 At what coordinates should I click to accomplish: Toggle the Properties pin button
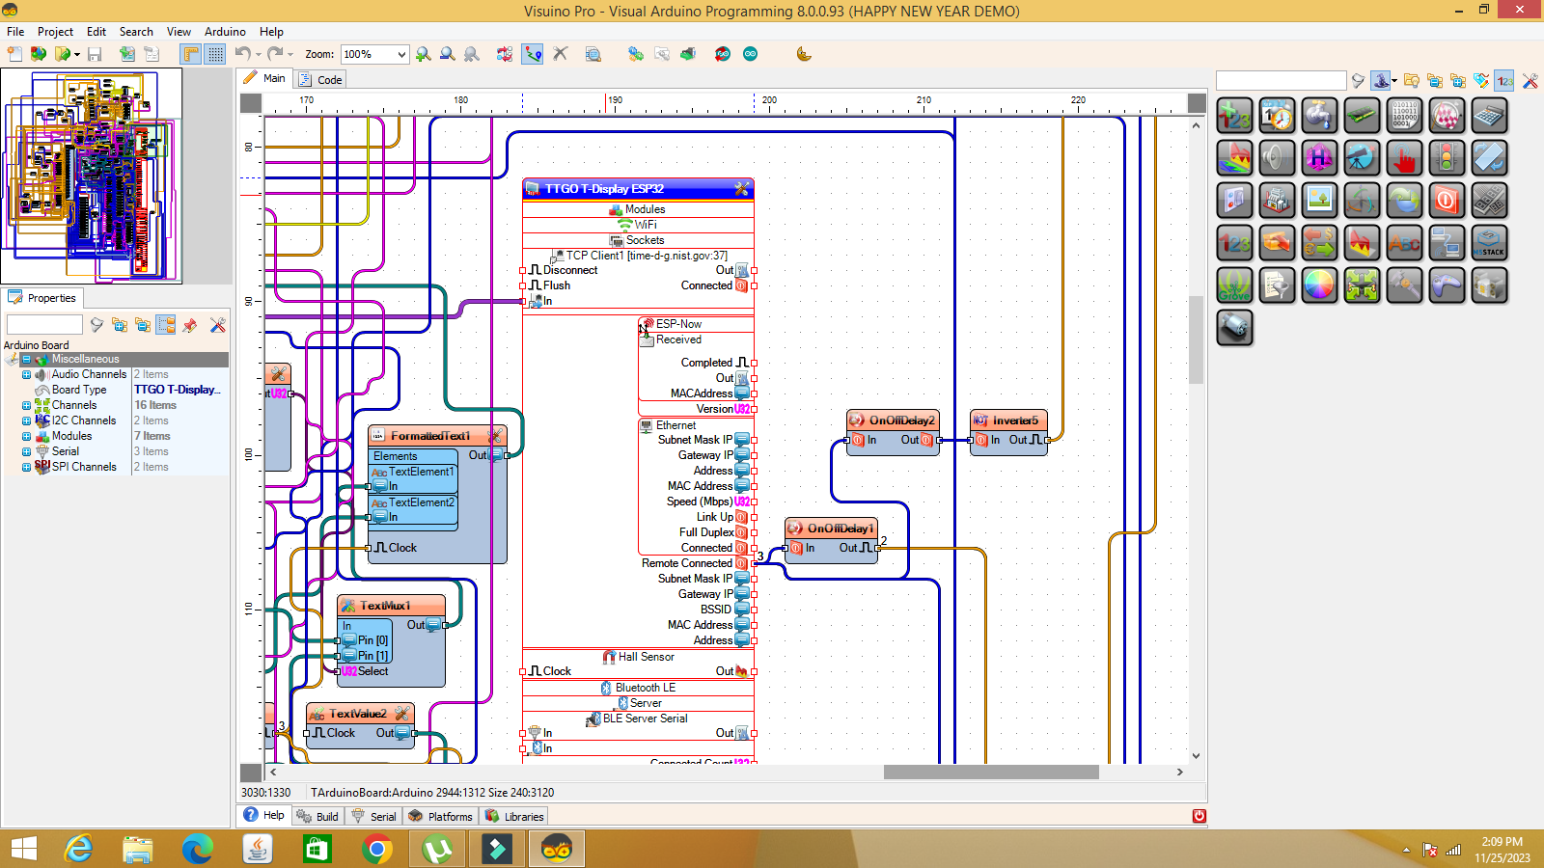[190, 325]
